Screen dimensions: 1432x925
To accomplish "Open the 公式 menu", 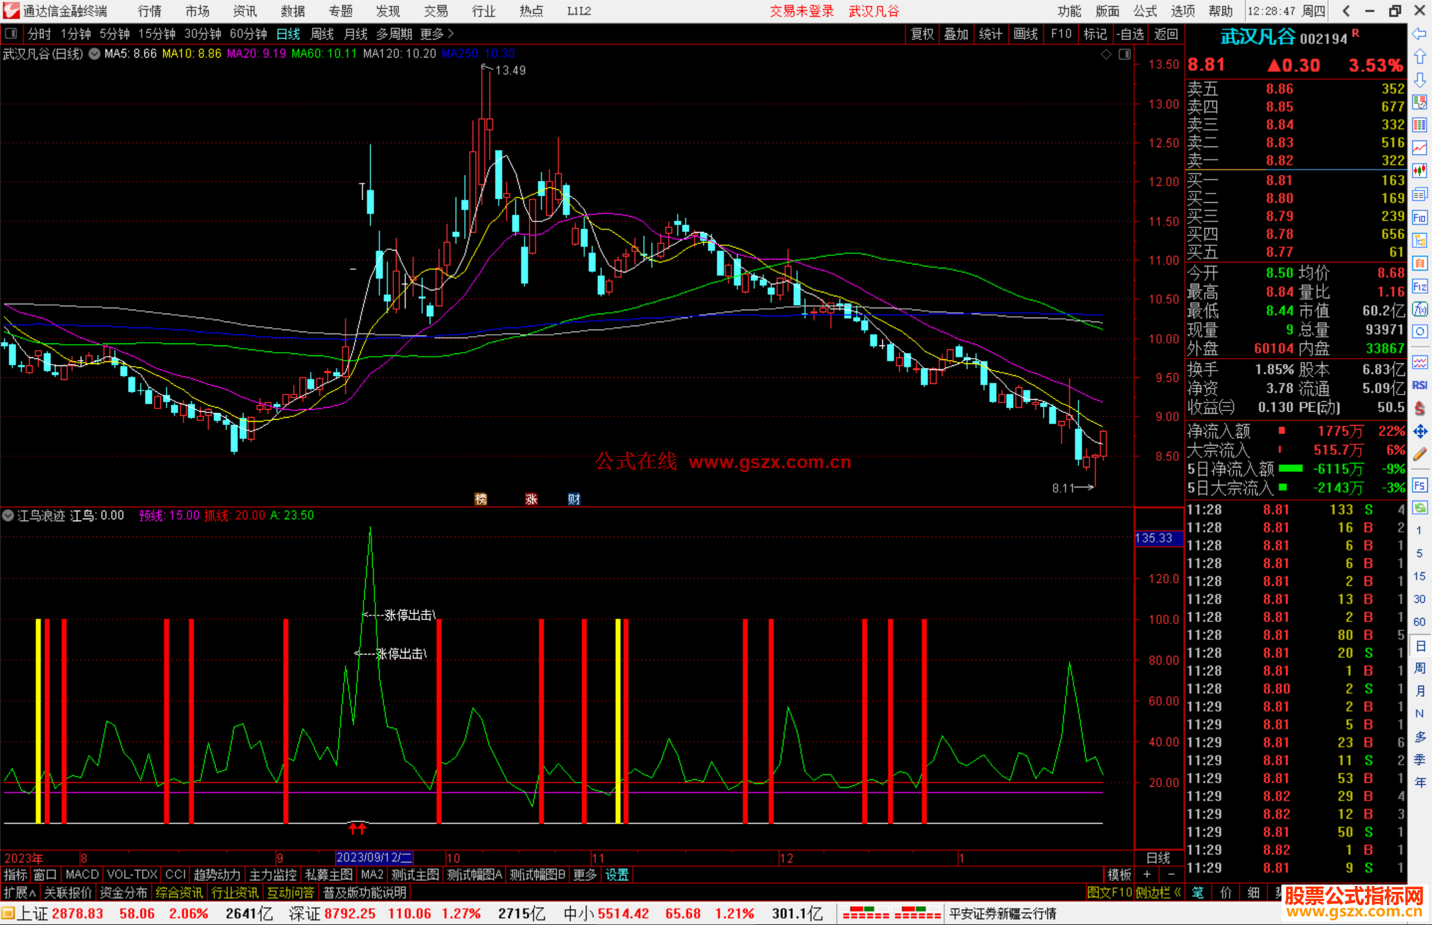I will click(1145, 11).
